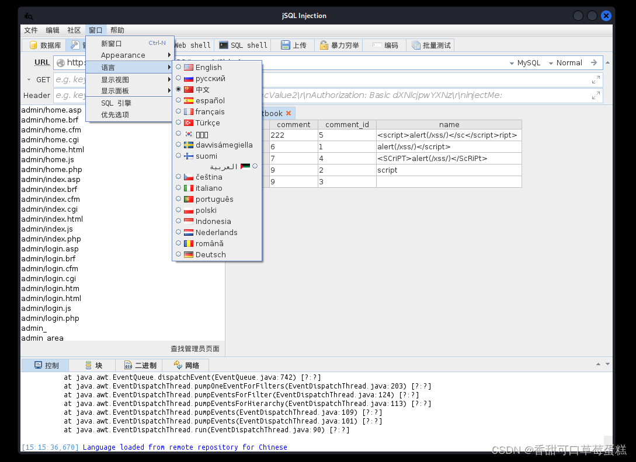Screen dimensions: 636x462
Task: Click the name column header
Action: click(449, 124)
